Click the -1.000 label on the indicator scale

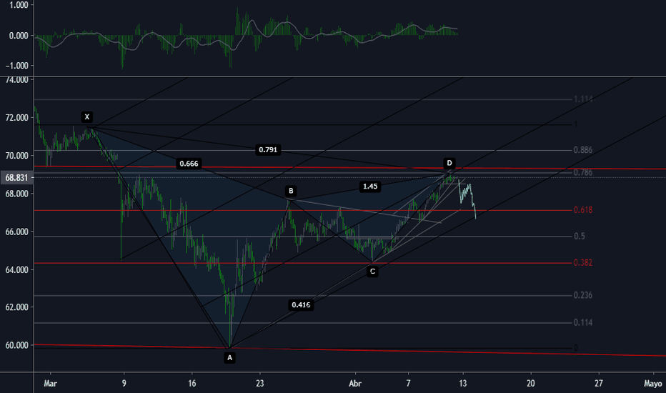17,66
